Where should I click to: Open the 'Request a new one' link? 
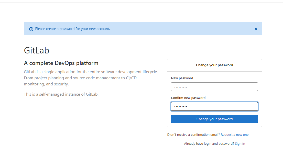click(235, 135)
